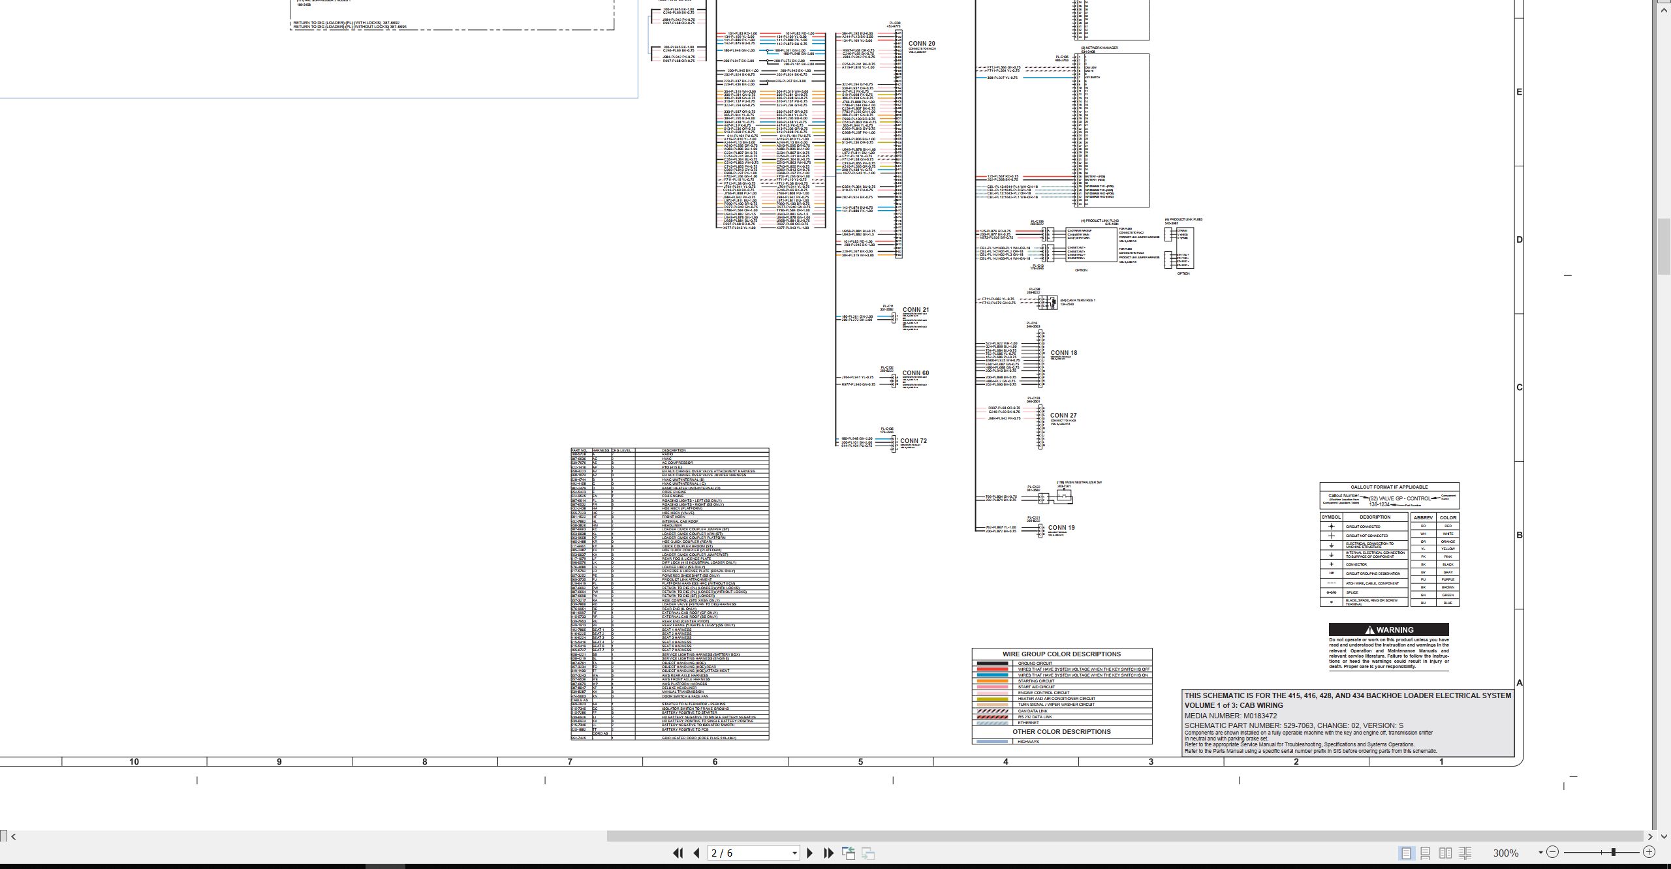
Task: Click the ENGINE CONTROL CIRCUIT legend entry
Action: click(x=1044, y=693)
